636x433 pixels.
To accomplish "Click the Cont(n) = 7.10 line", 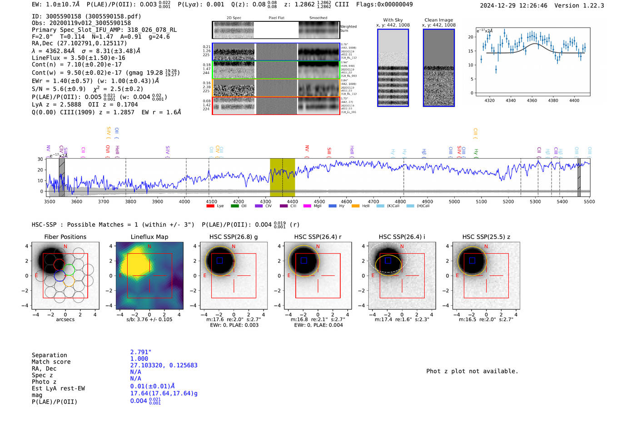I will (x=77, y=64).
